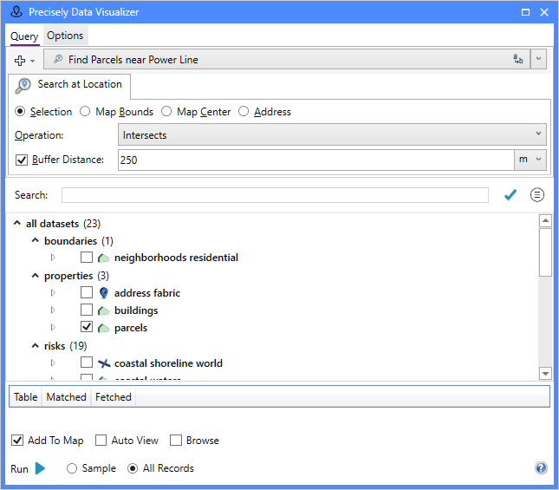Choose the Map Bounds radio button
This screenshot has height=490, width=559.
click(85, 112)
